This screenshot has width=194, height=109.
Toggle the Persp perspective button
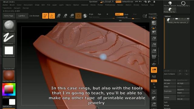tap(154, 57)
